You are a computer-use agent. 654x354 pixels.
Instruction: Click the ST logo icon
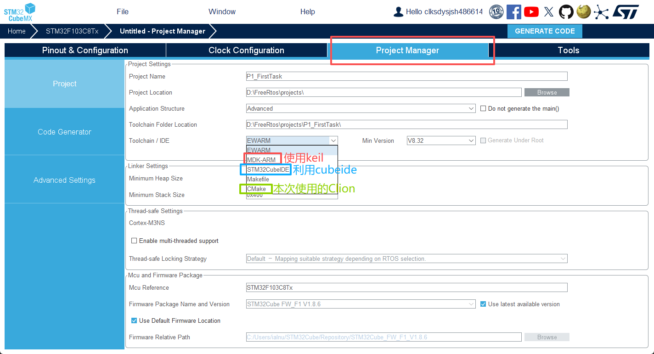coord(626,12)
